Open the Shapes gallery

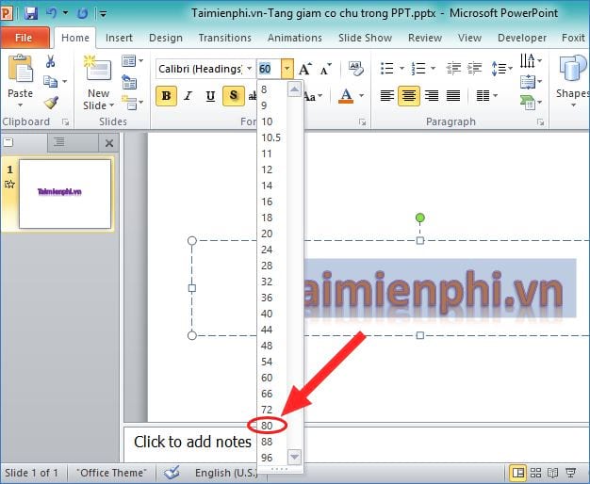(x=573, y=80)
